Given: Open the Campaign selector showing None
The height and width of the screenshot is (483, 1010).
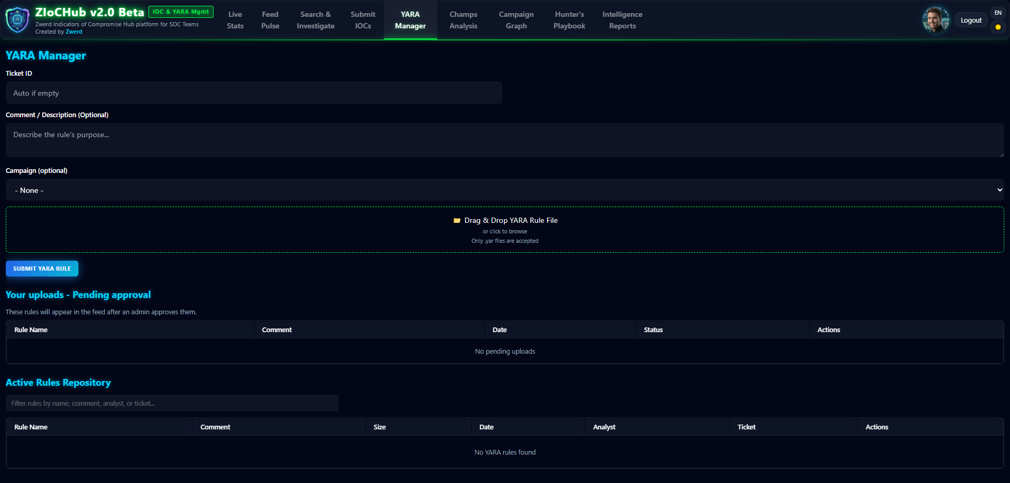Looking at the screenshot, I should click(x=504, y=190).
